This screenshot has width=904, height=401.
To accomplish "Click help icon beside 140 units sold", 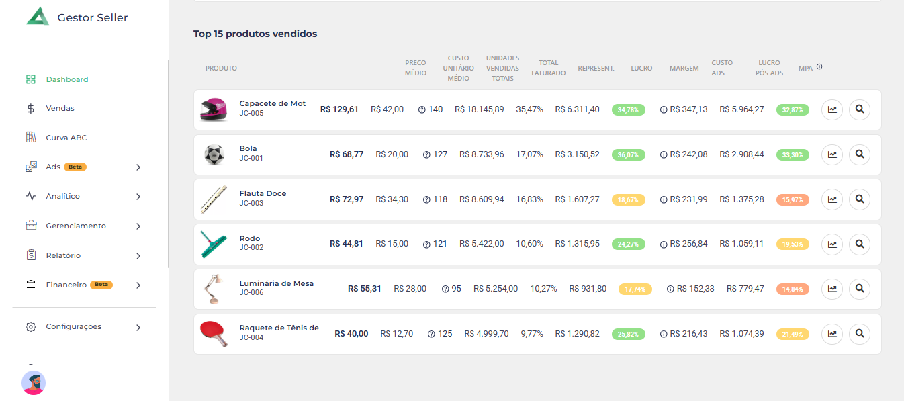I will coord(422,110).
